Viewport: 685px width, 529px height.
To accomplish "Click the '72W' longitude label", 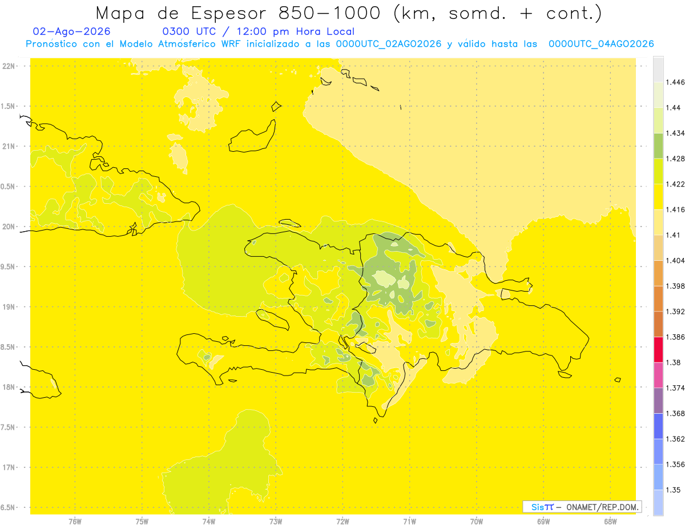I will coord(342,521).
